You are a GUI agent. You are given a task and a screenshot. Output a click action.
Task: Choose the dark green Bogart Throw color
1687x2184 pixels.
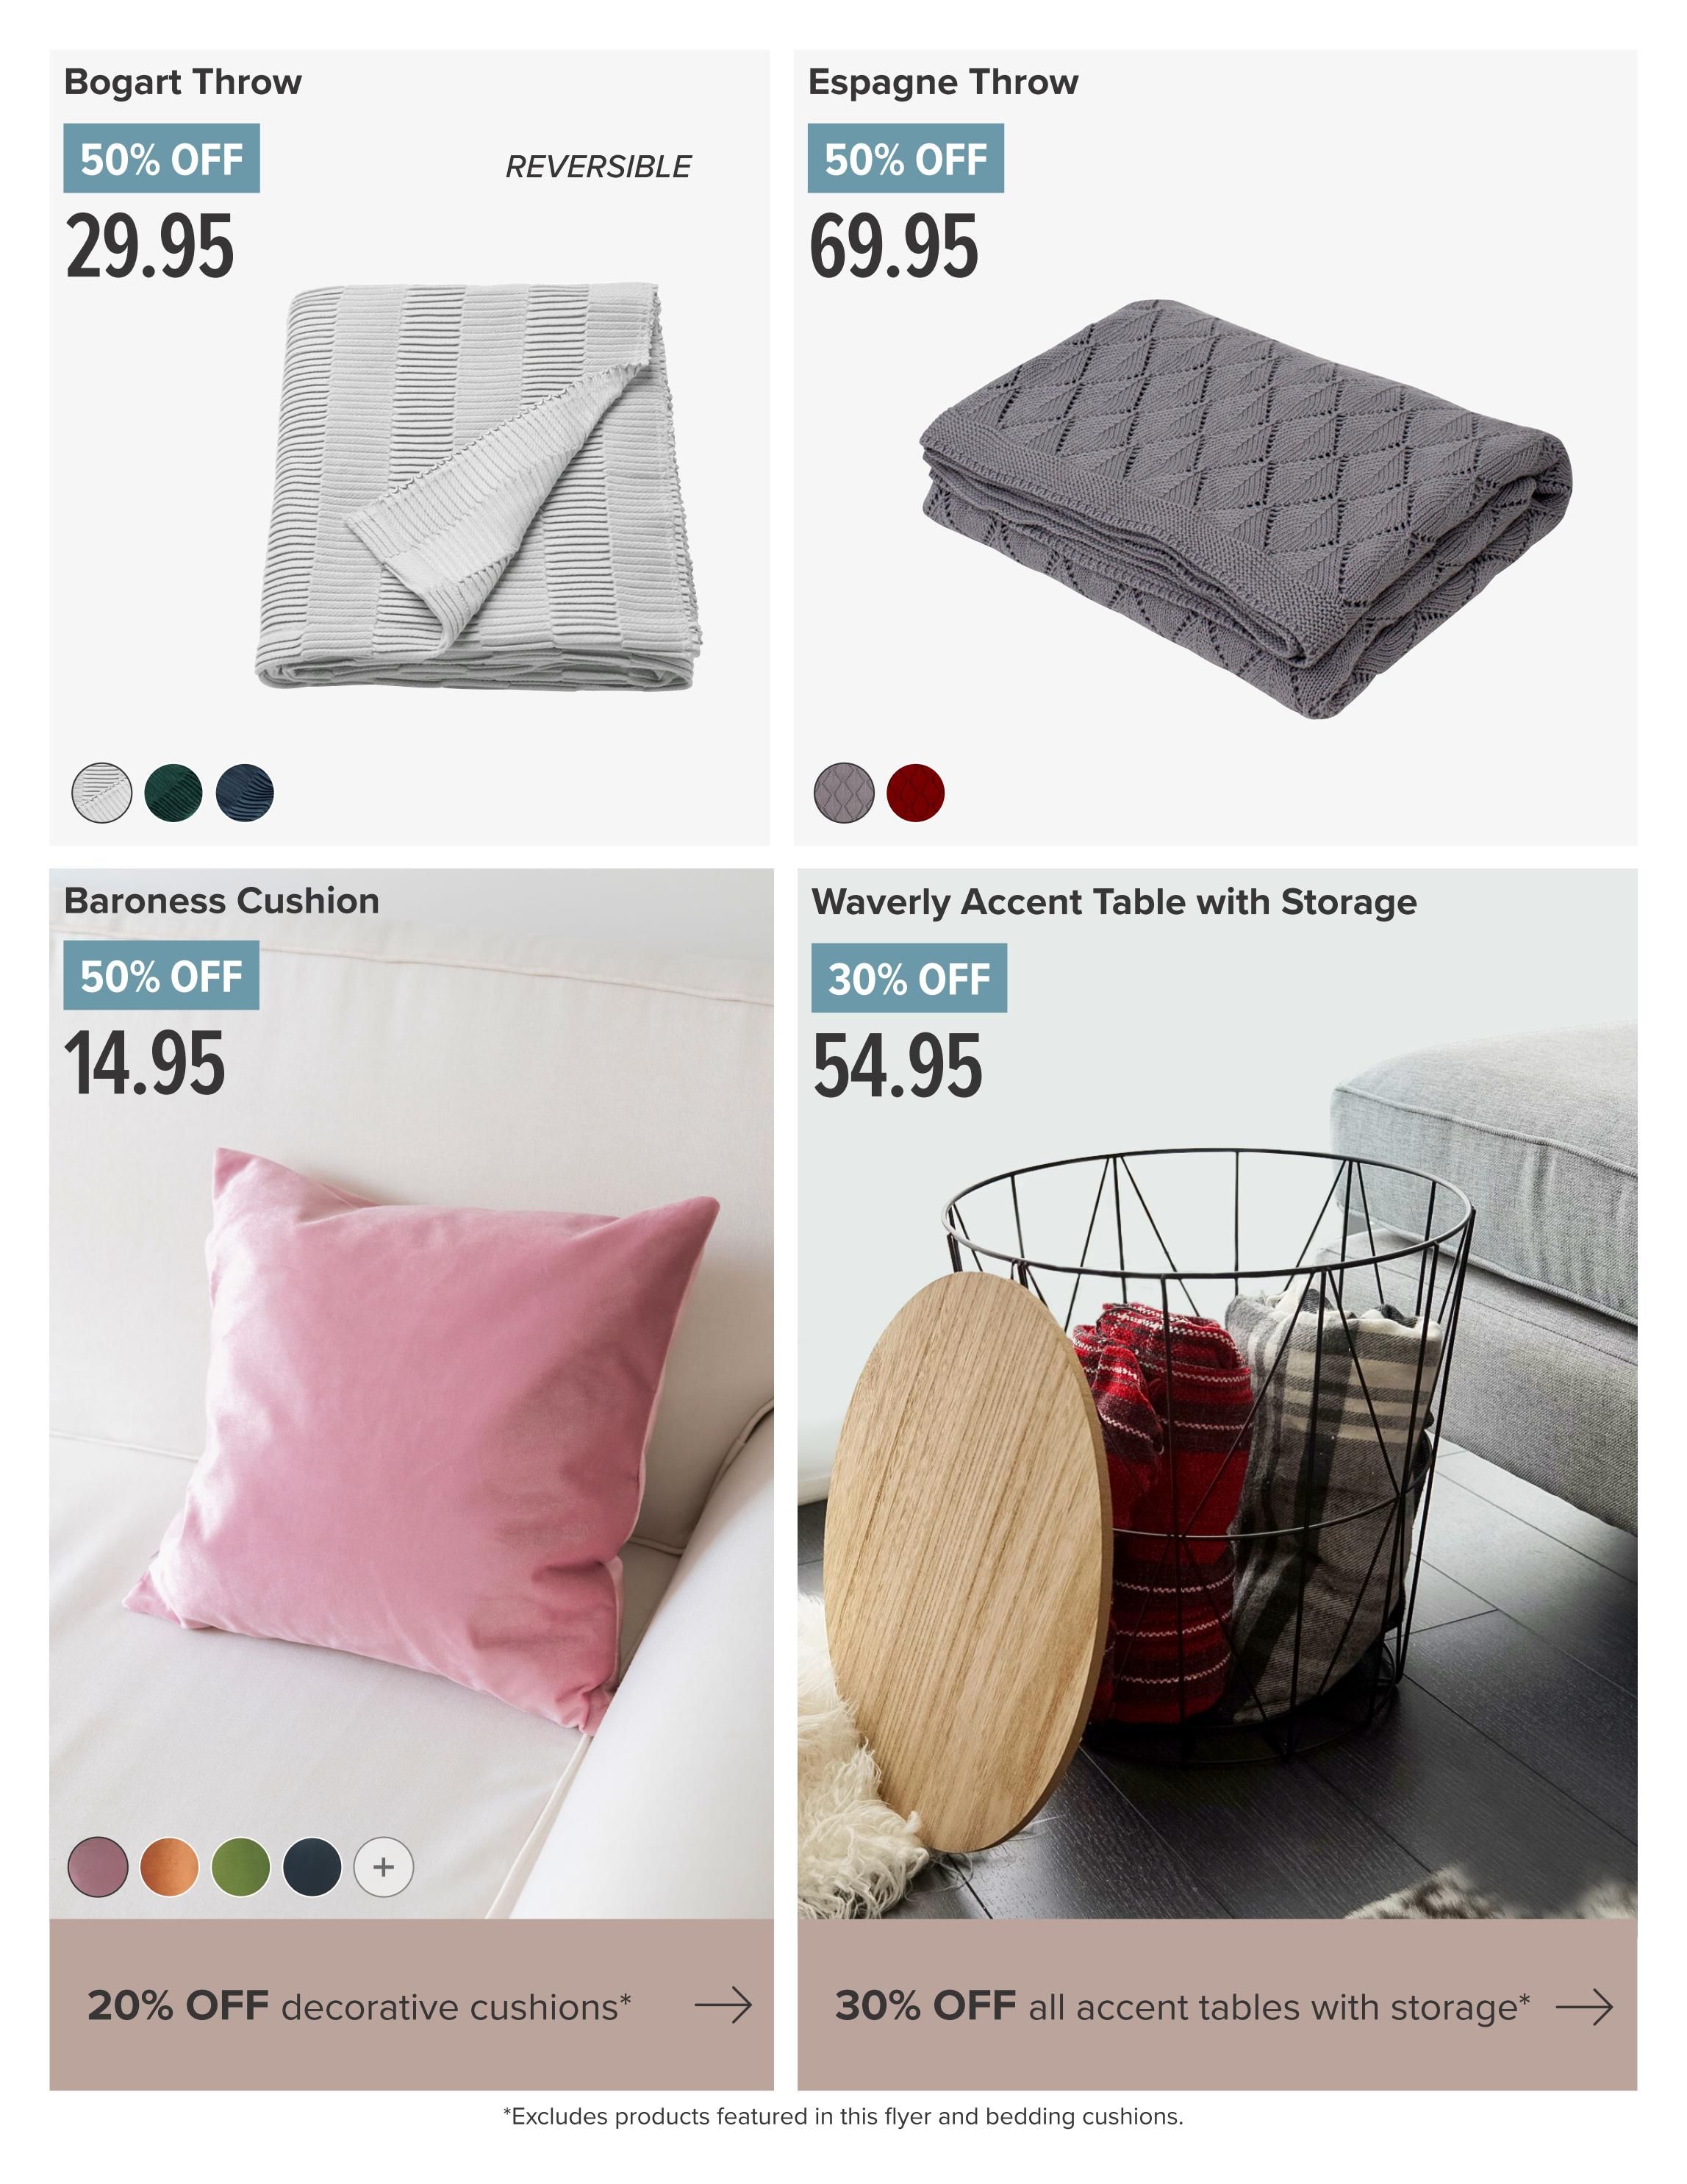click(x=173, y=793)
